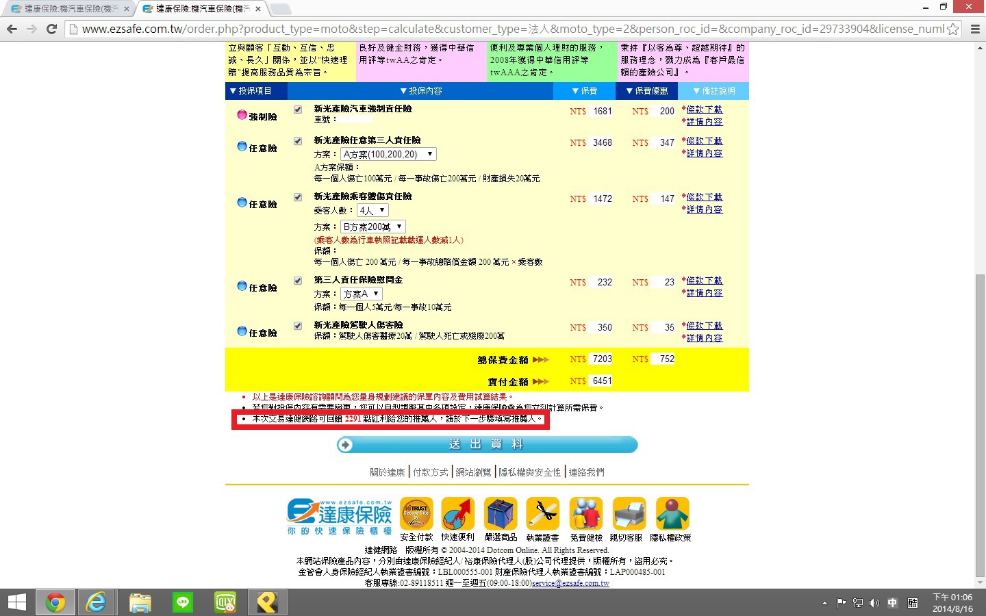Open 關於達康 footer menu link
Image resolution: width=986 pixels, height=616 pixels.
click(x=388, y=472)
